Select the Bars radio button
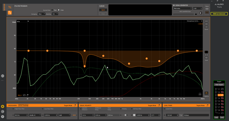The image size is (229, 121). coord(52,10)
